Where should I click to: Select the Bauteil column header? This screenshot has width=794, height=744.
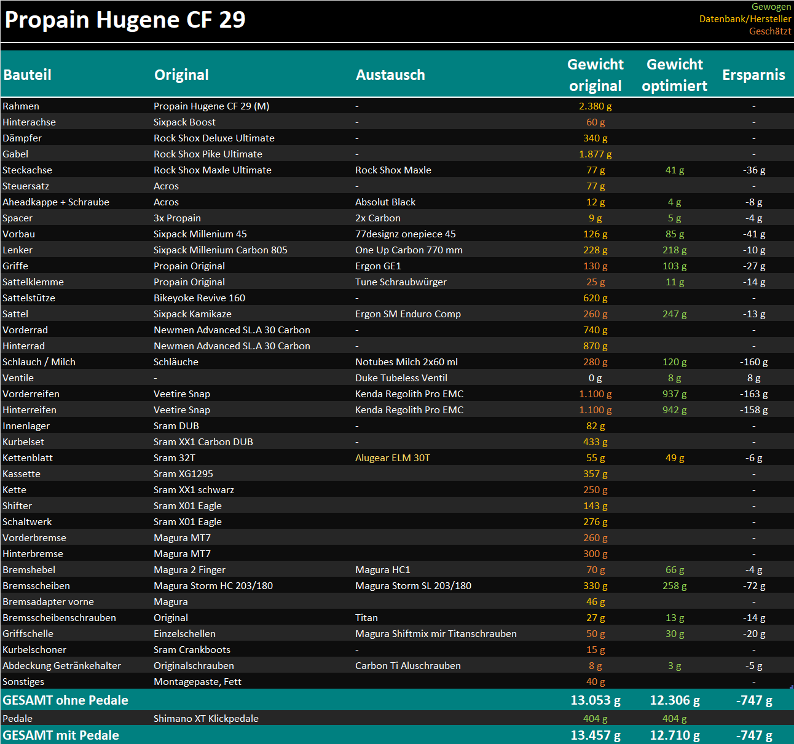[x=27, y=75]
